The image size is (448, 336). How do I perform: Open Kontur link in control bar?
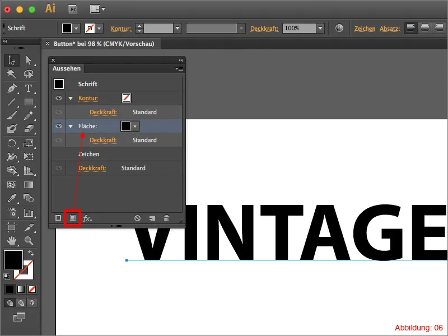point(121,29)
